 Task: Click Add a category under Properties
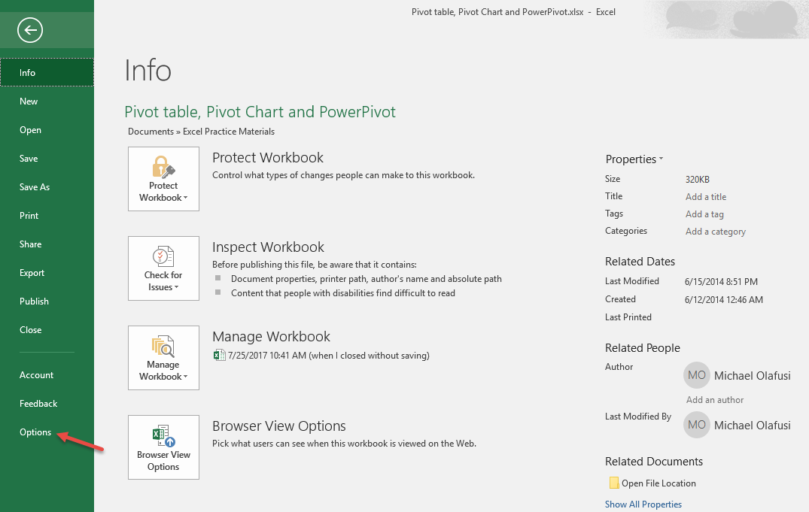coord(715,231)
